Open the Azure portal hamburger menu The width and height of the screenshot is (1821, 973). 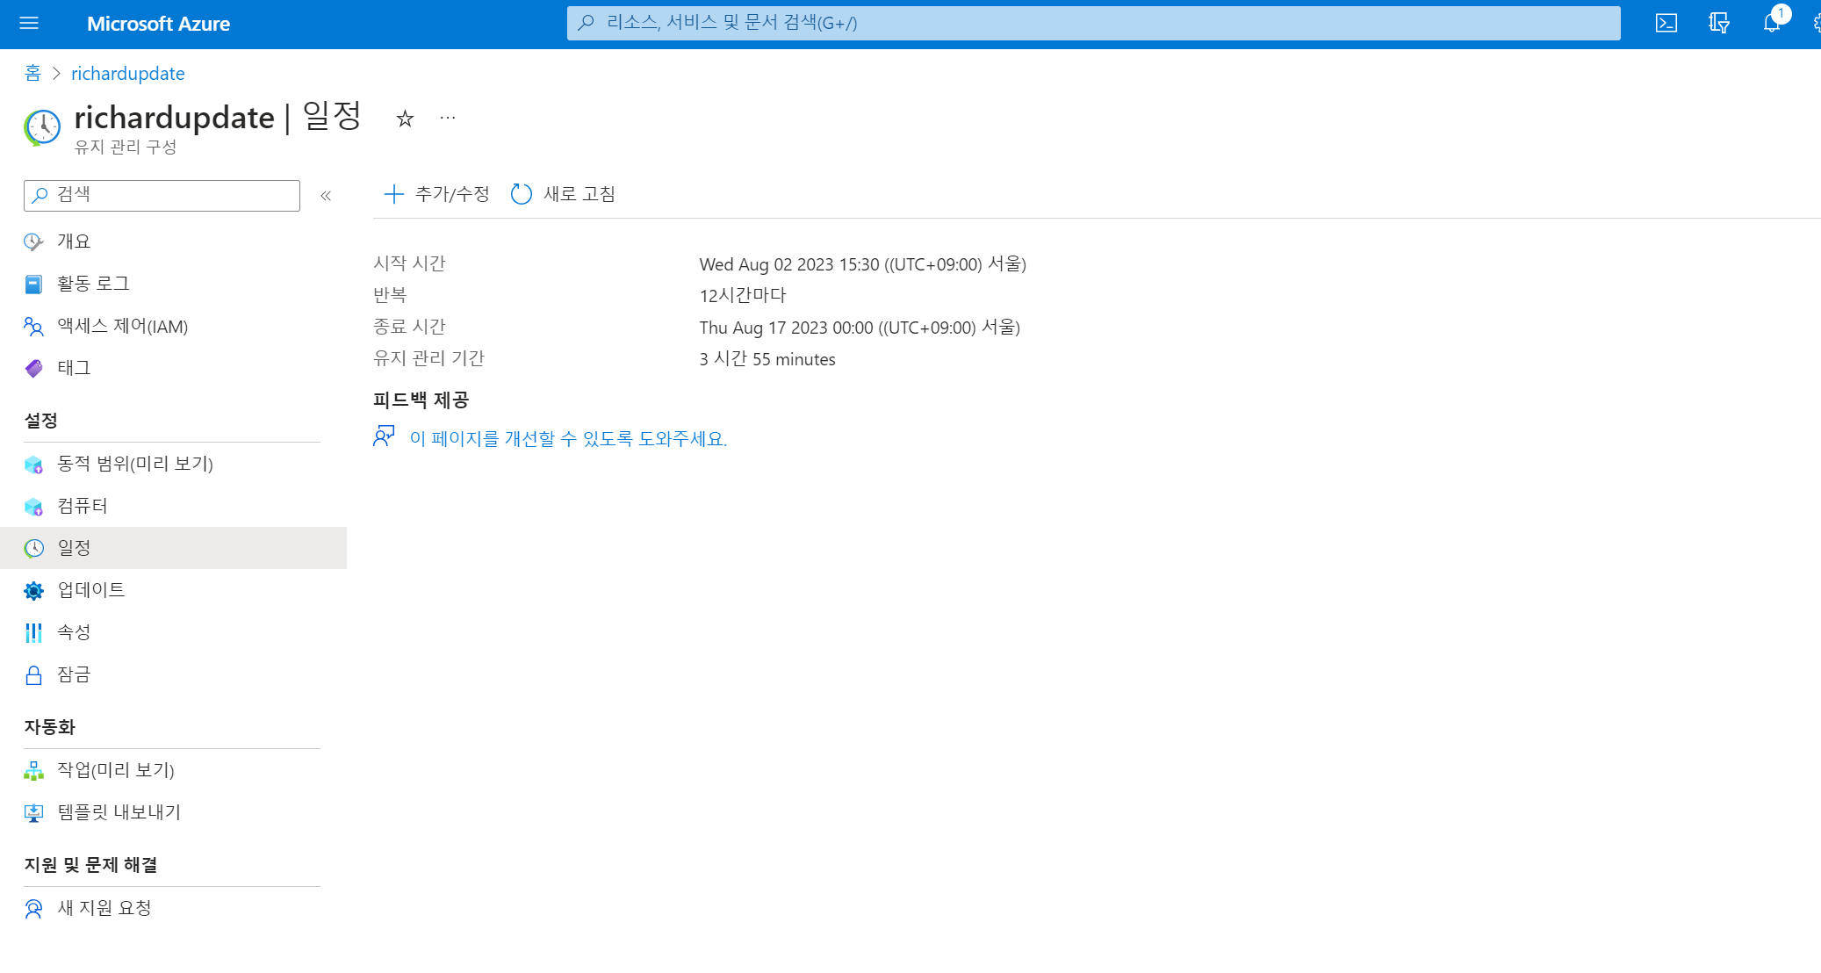point(29,24)
